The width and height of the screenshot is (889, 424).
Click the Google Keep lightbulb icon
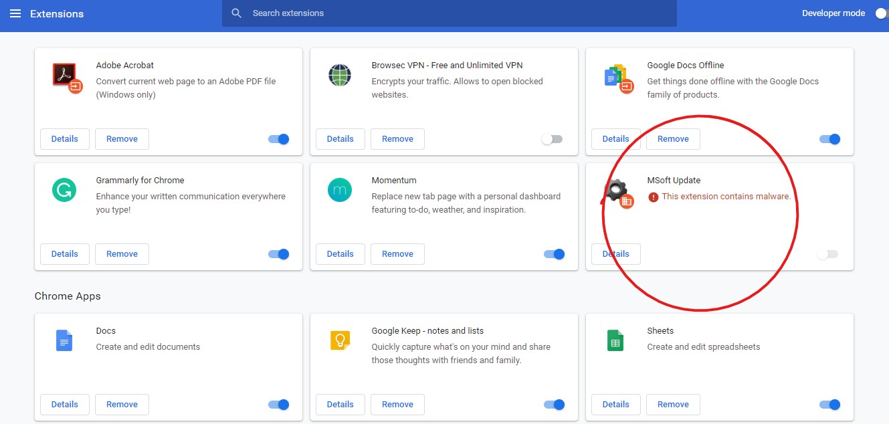(x=340, y=341)
